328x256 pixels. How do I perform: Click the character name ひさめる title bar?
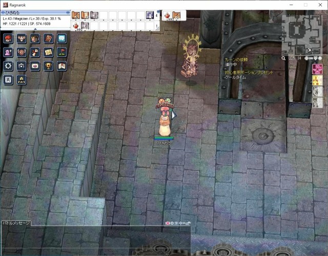click(35, 12)
